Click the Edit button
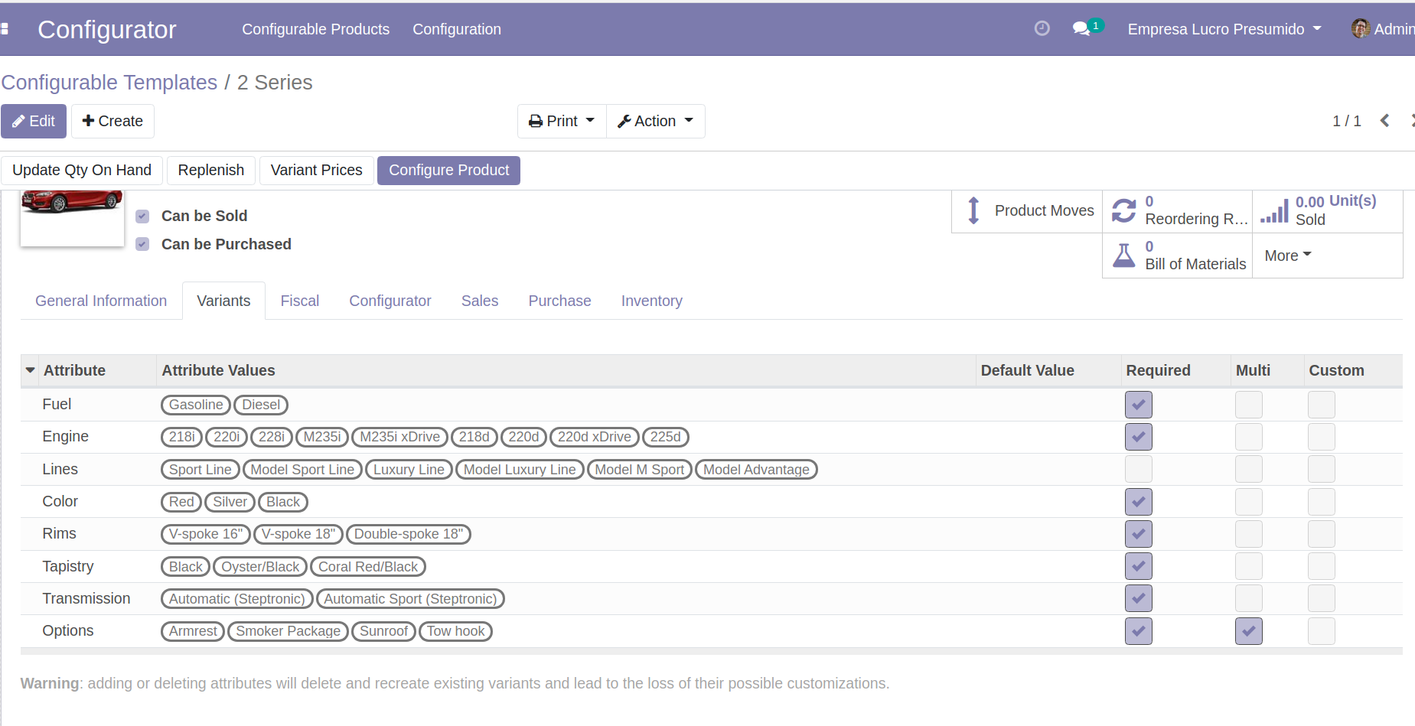1415x726 pixels. coord(34,121)
